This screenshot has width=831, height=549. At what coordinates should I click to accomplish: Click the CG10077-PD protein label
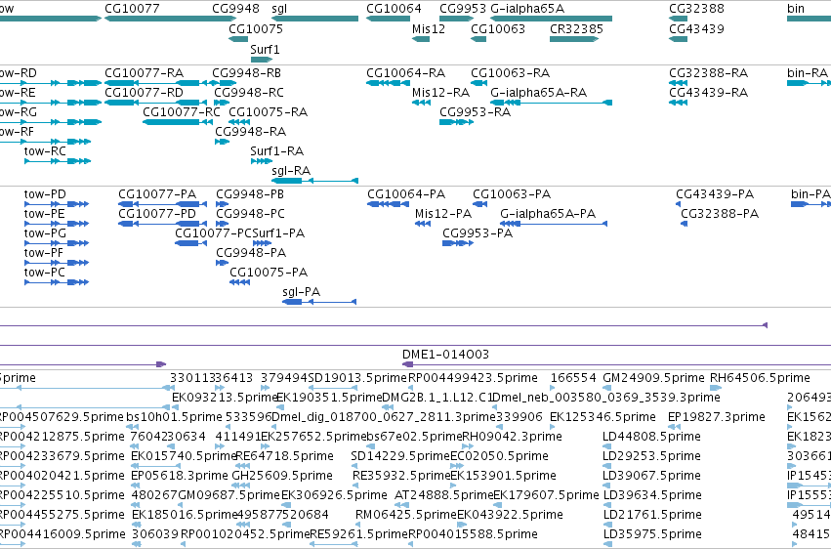(157, 214)
